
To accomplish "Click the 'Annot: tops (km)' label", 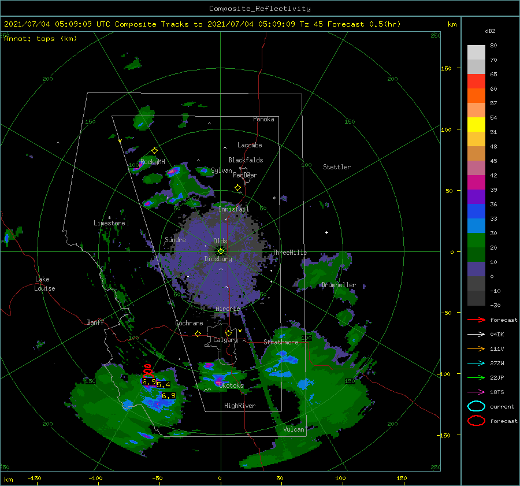I will click(40, 39).
